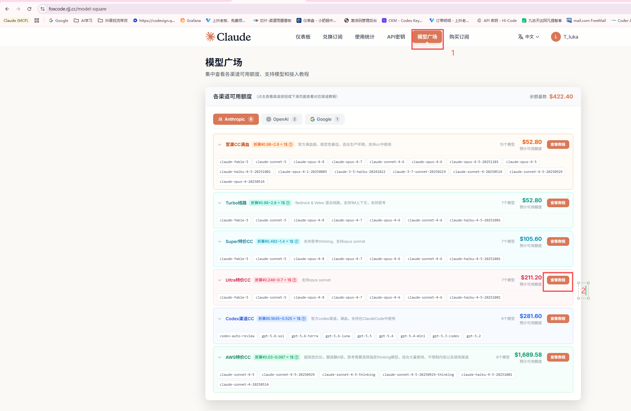Open the API 密钥 - Hi-Code bookmark
631x411 pixels.
[x=497, y=20]
